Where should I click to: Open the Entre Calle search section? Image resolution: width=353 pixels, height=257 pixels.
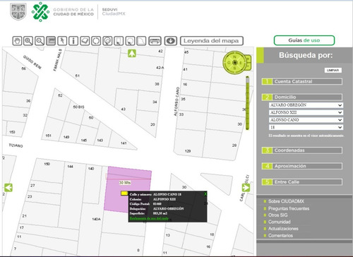pyautogui.click(x=302, y=181)
